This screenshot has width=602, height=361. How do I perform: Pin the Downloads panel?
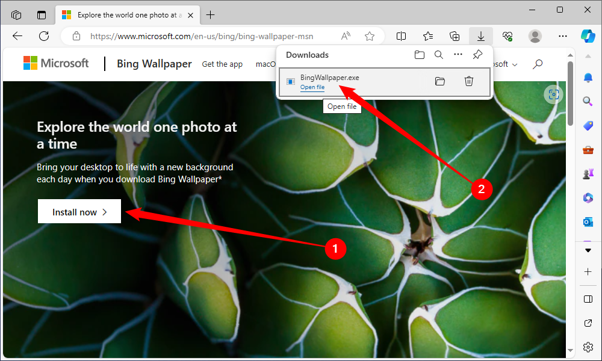[477, 55]
